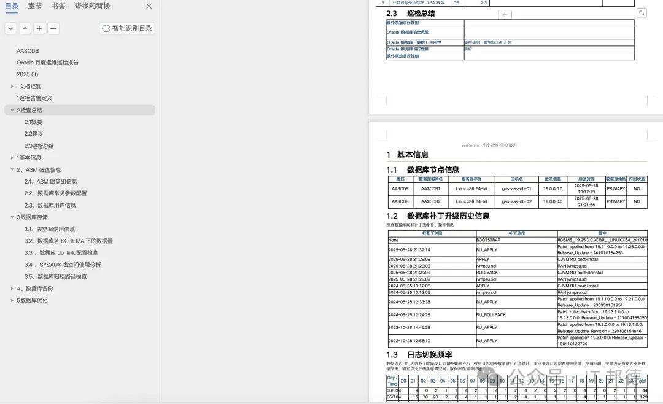Screen dimensions: 663x404
Task: Collapse the 3数据库存储 outline entry
Action: tap(12, 217)
